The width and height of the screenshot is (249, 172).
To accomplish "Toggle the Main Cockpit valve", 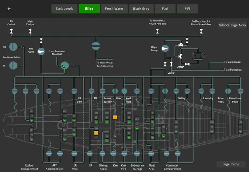I will point(30,31).
